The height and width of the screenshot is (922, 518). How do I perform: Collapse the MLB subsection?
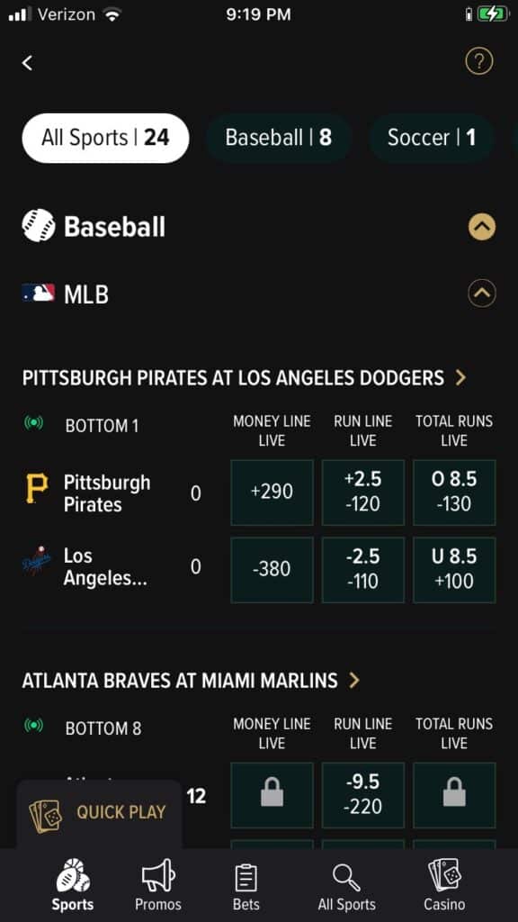pyautogui.click(x=482, y=294)
